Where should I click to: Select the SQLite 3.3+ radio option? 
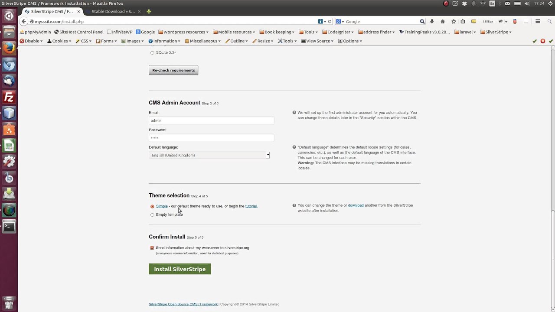(152, 53)
